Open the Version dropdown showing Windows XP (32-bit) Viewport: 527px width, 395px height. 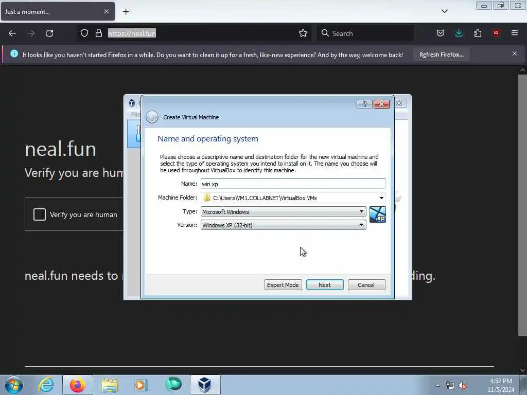[284, 225]
